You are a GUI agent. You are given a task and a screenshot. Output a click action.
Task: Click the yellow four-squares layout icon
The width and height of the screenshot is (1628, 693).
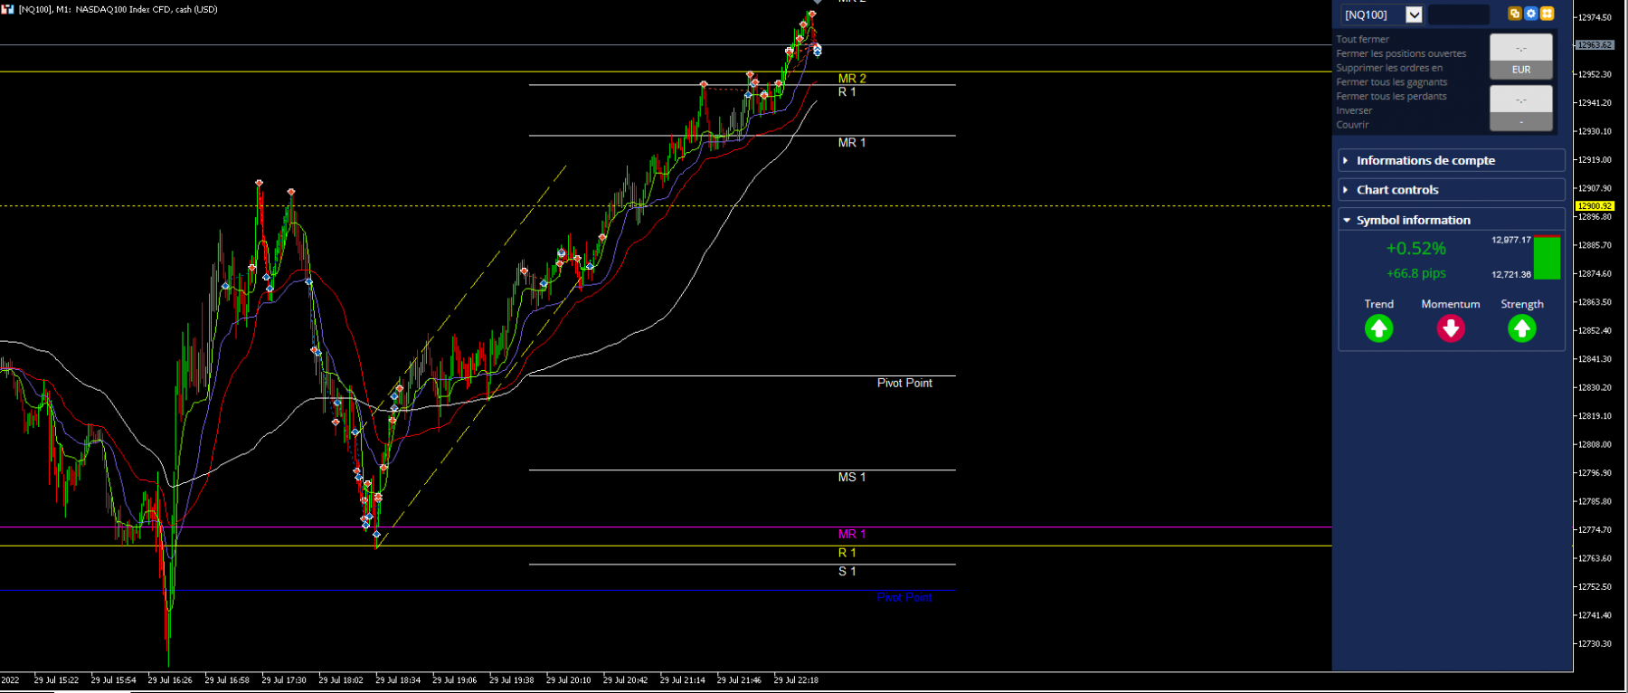pos(1548,14)
